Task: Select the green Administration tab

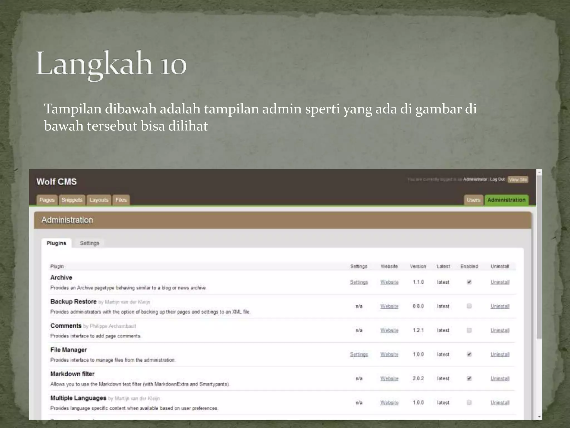Action: pos(506,200)
